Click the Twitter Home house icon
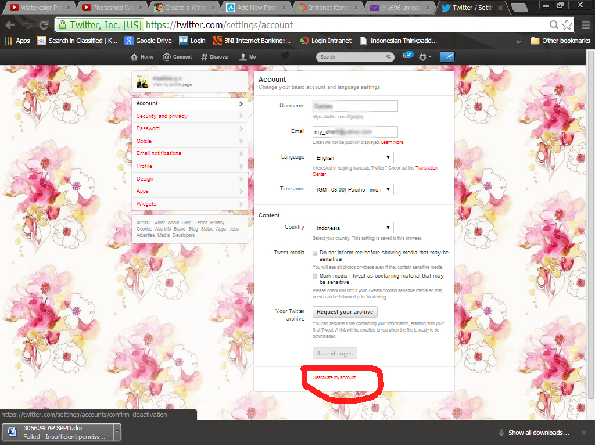 [134, 57]
